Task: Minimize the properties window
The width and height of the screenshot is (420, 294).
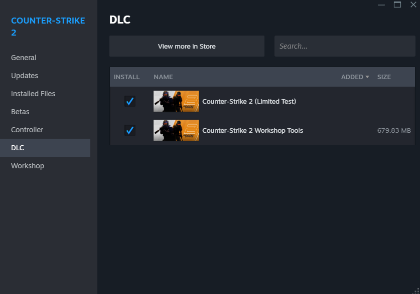Action: pyautogui.click(x=381, y=5)
